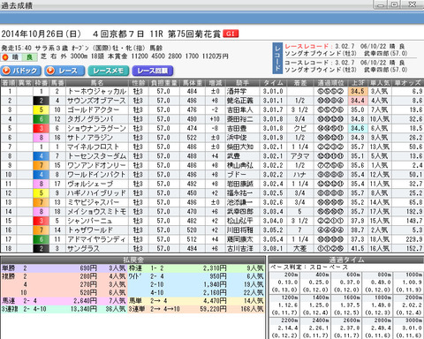The height and width of the screenshot is (339, 424).
Task: Sort by 馬体重 column header
Action: [193, 83]
